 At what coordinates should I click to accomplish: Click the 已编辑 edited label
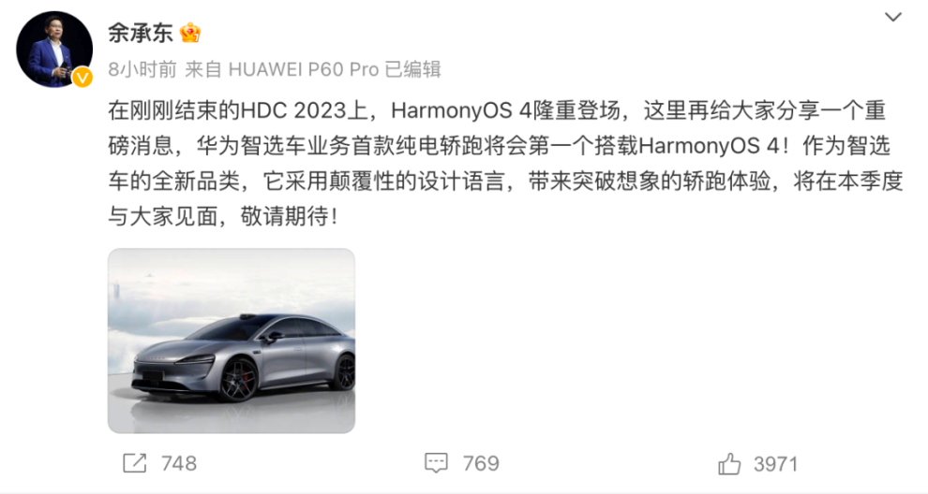tap(413, 70)
